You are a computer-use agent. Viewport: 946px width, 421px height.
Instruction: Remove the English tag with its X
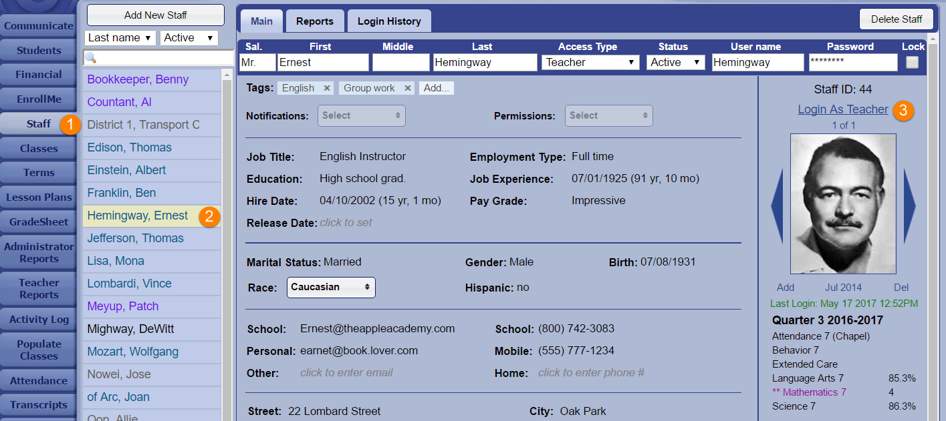tap(327, 88)
